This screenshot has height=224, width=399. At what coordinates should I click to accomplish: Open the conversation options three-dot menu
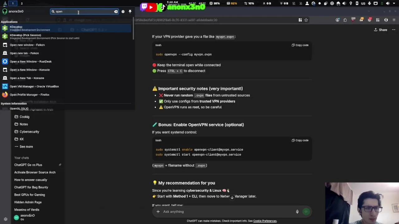[x=393, y=30]
